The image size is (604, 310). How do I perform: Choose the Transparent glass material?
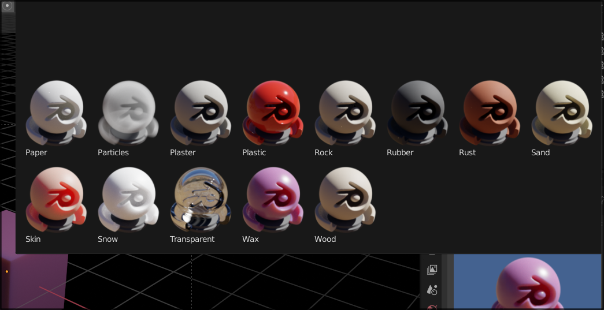201,200
